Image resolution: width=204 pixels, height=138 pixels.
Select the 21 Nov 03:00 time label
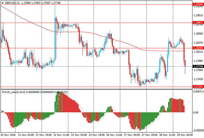[26, 135]
